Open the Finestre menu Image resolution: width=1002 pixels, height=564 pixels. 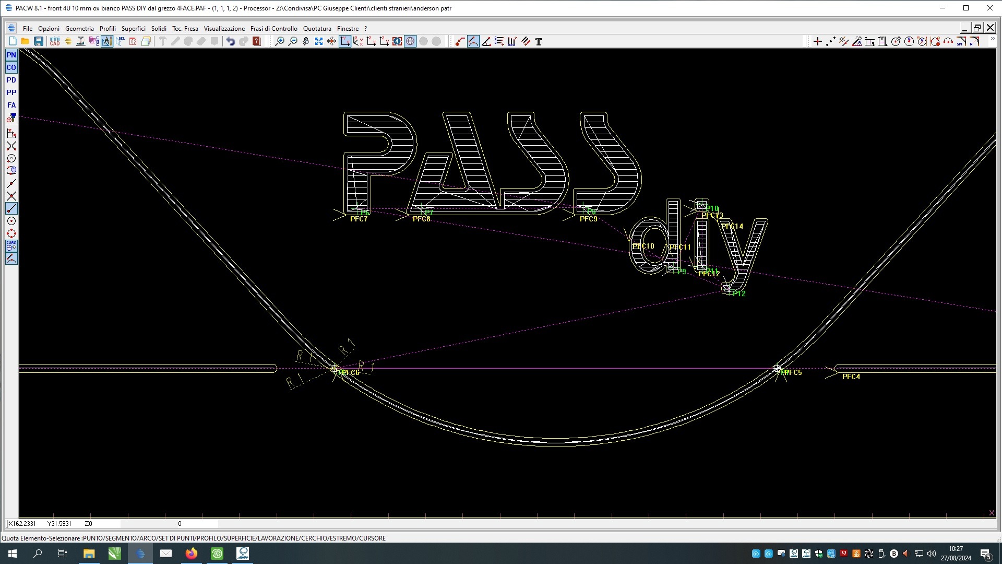(348, 29)
